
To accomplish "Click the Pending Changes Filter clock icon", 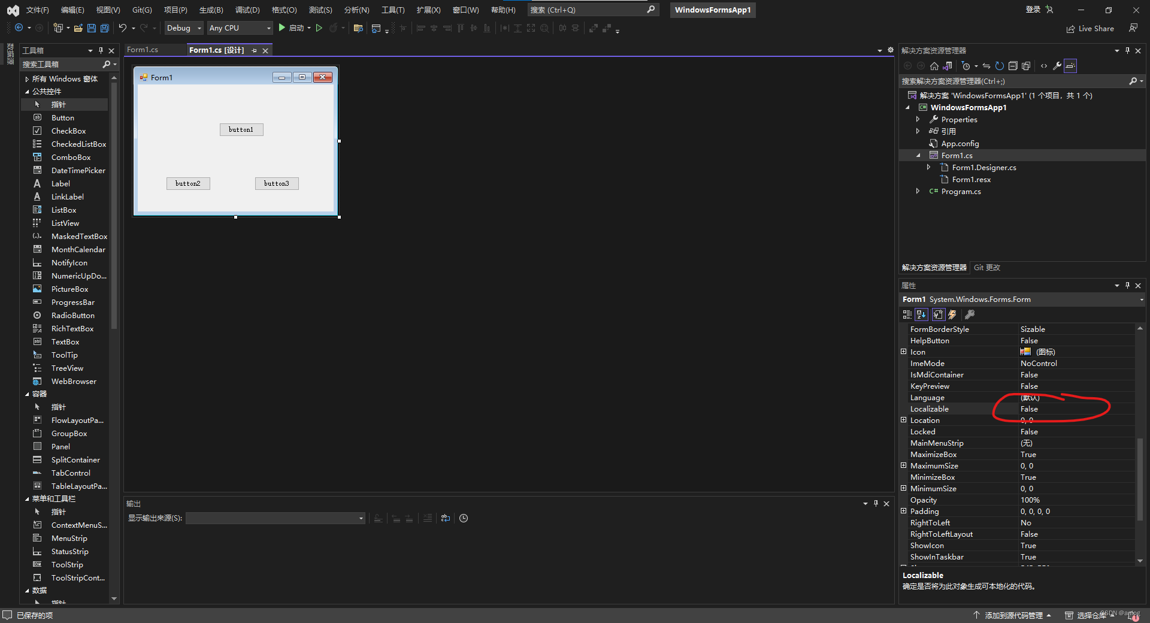I will [966, 66].
